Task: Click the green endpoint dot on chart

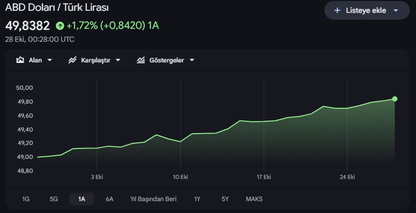Action: tap(395, 99)
